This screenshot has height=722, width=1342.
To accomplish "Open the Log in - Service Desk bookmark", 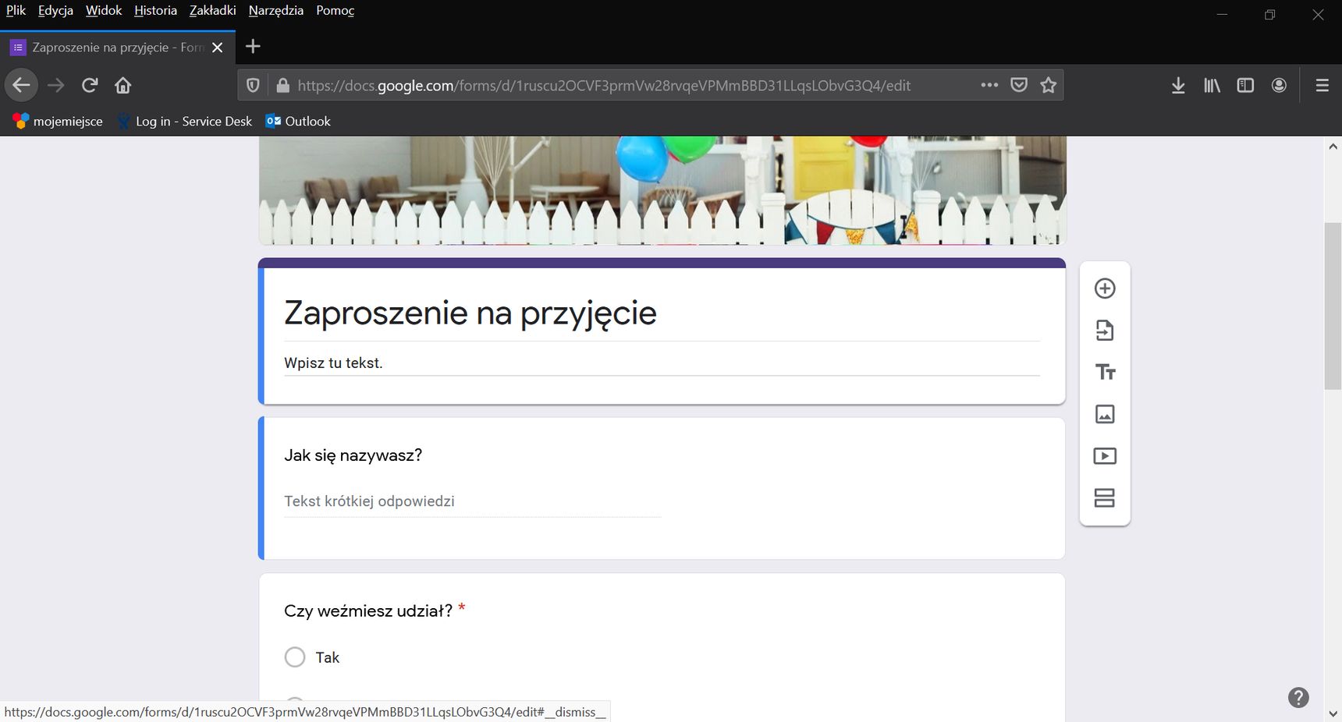I will pyautogui.click(x=184, y=122).
